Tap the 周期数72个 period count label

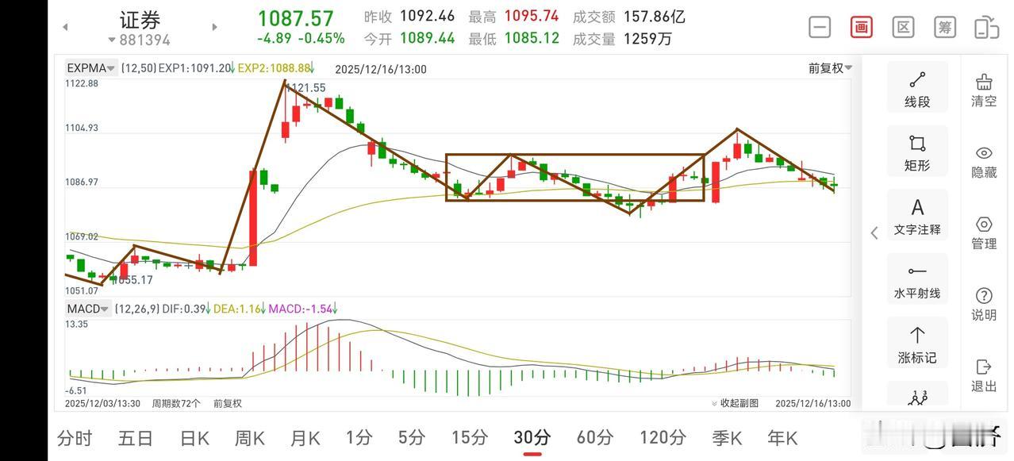tap(176, 403)
